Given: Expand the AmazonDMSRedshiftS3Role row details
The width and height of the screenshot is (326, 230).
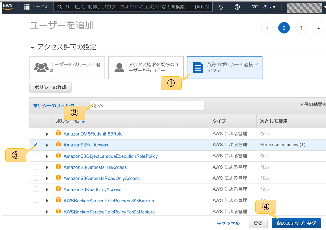Looking at the screenshot, I should 47,134.
